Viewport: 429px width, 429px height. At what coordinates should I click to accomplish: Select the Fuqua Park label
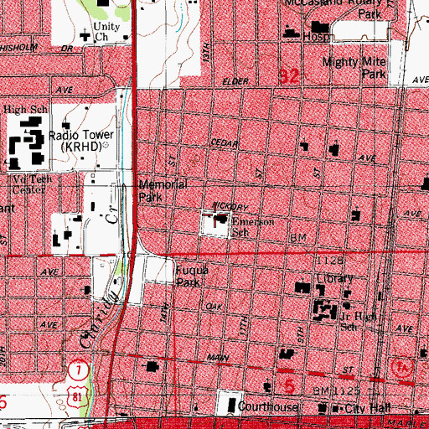point(192,277)
